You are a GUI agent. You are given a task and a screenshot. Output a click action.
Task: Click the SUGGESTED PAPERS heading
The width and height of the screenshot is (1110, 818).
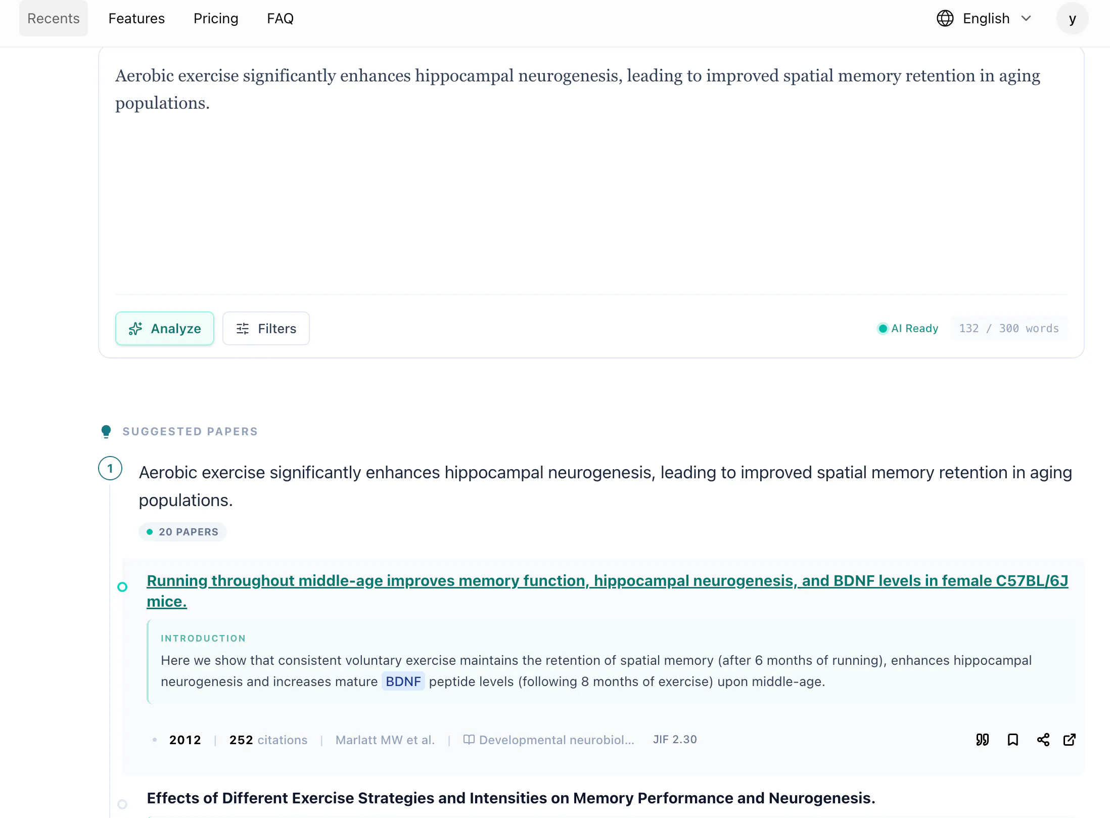[190, 431]
